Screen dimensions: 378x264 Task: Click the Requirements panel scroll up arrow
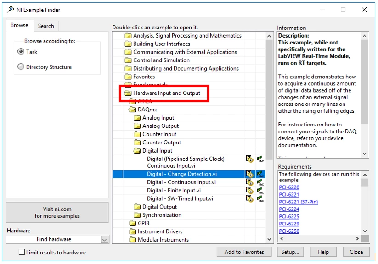click(365, 175)
